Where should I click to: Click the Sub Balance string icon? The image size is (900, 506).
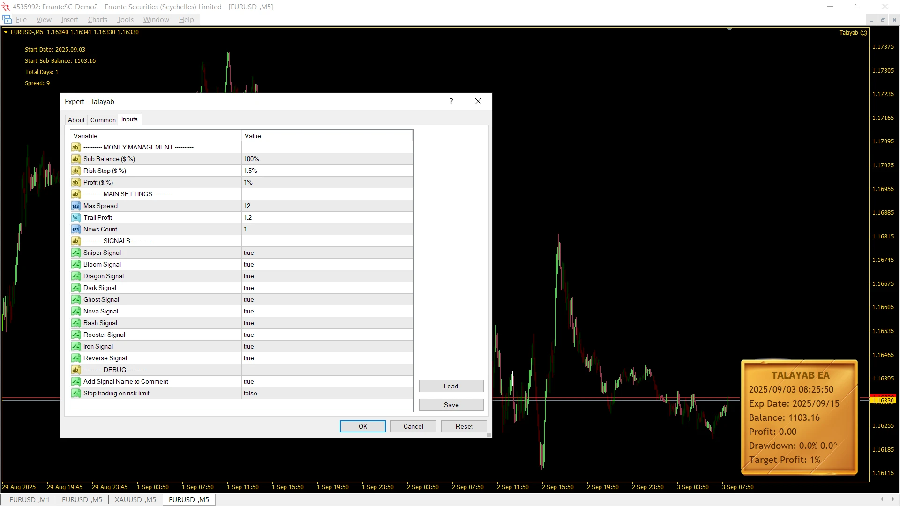click(75, 159)
